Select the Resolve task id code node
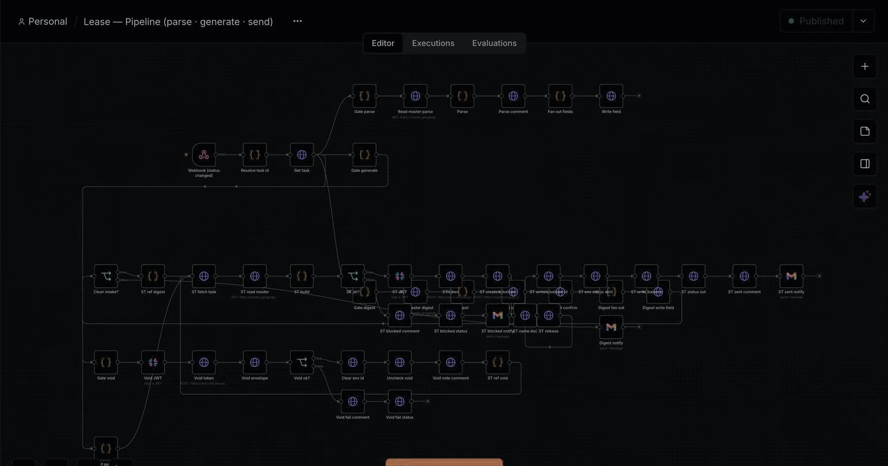This screenshot has height=466, width=888. (255, 155)
